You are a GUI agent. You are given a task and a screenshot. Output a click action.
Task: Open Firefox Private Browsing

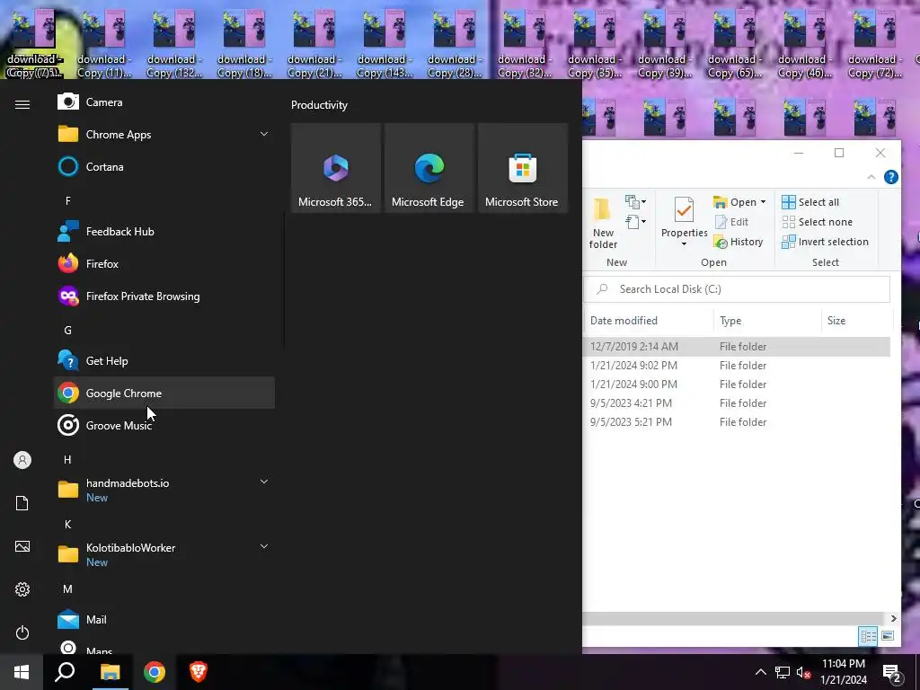(x=164, y=296)
